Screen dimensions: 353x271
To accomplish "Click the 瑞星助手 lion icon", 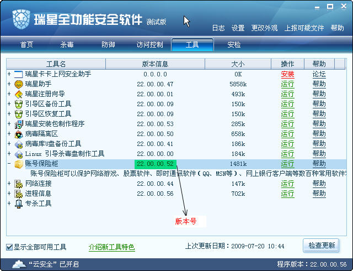I will pyautogui.click(x=19, y=84).
